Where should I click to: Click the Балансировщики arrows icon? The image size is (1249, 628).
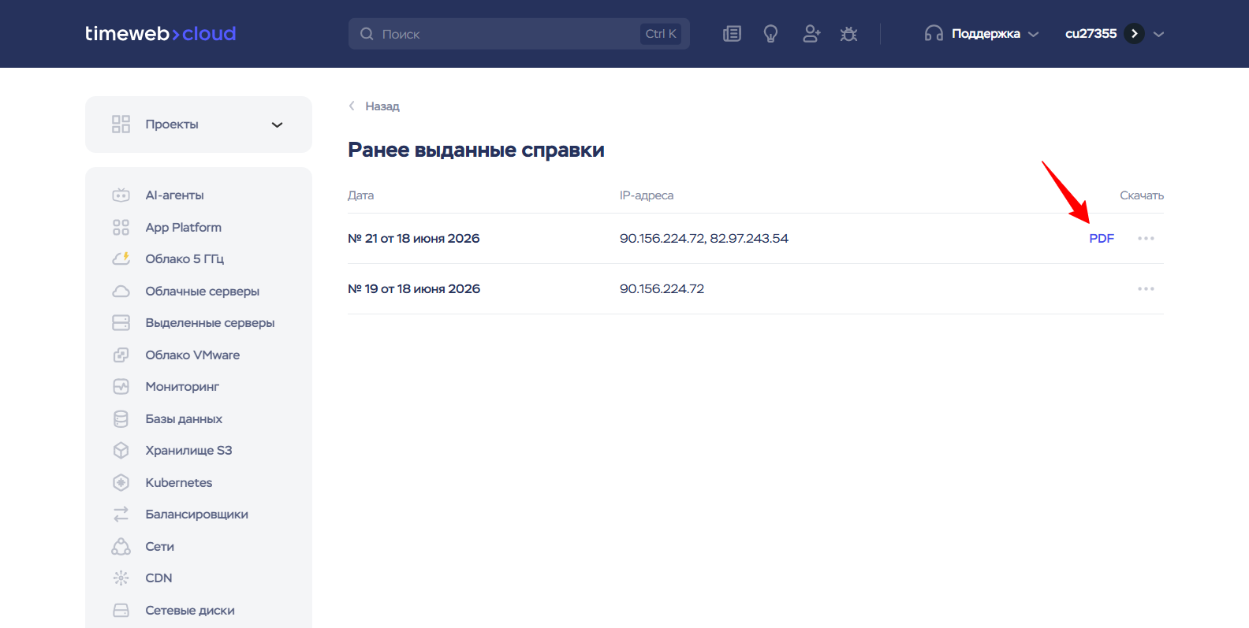click(x=121, y=514)
